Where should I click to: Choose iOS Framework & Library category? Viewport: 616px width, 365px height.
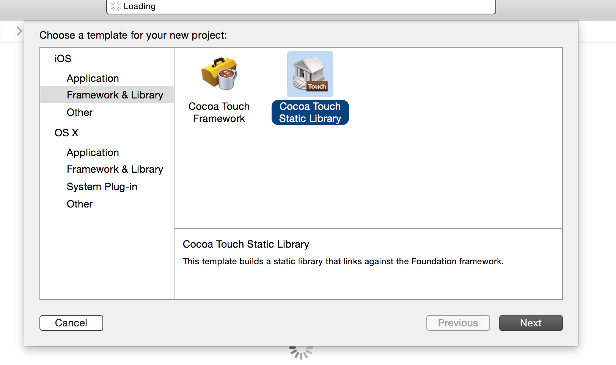coord(115,95)
